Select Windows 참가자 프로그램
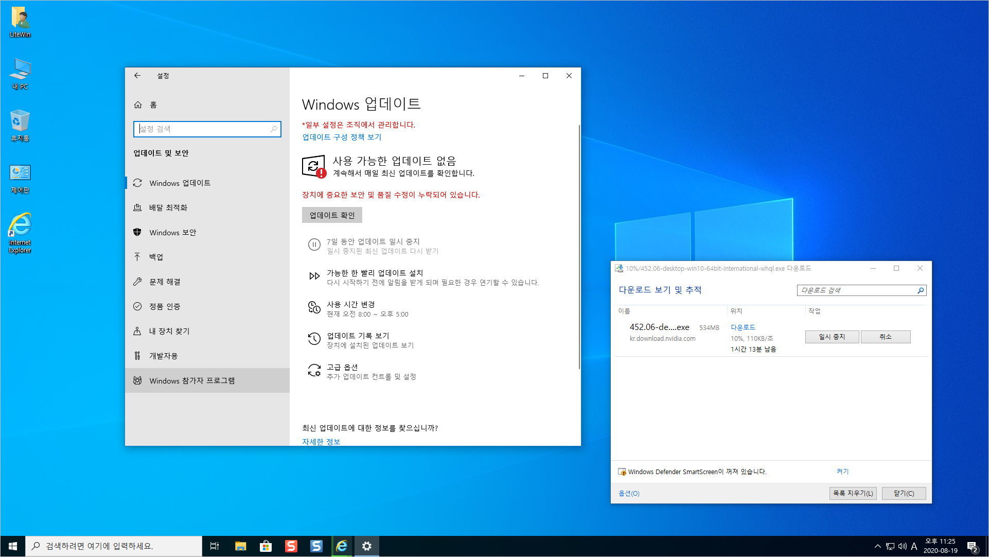This screenshot has width=989, height=557. 207,381
